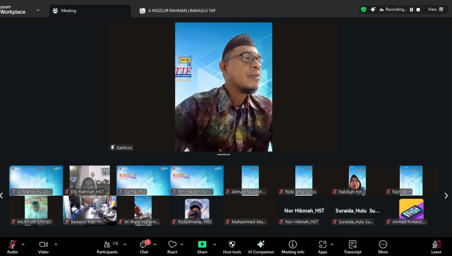Click the React heart icon
452x256 pixels.
172,247
